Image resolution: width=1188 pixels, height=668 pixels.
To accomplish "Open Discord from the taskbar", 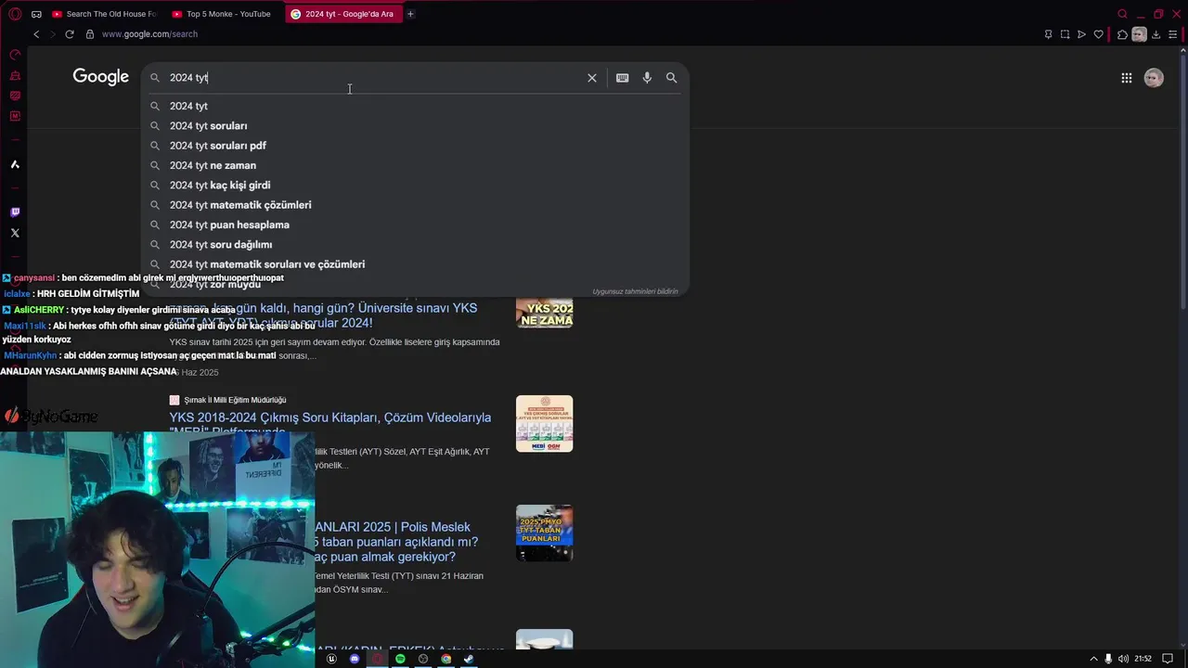I will tap(355, 659).
